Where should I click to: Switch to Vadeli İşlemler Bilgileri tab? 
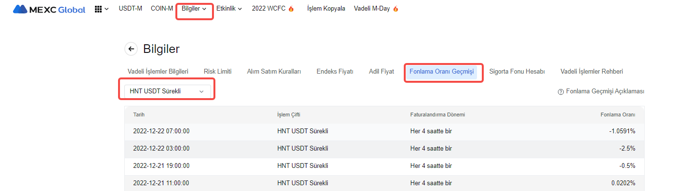(x=158, y=72)
